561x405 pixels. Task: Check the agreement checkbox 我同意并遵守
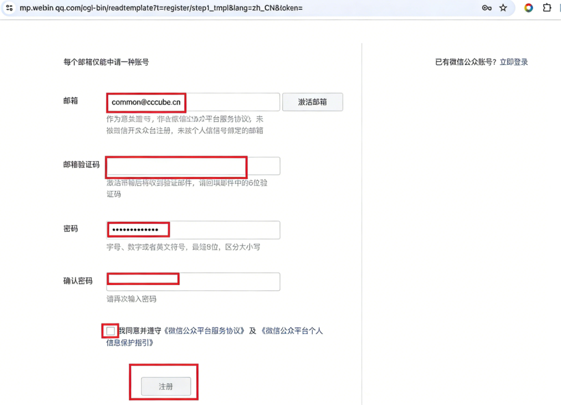tap(111, 331)
